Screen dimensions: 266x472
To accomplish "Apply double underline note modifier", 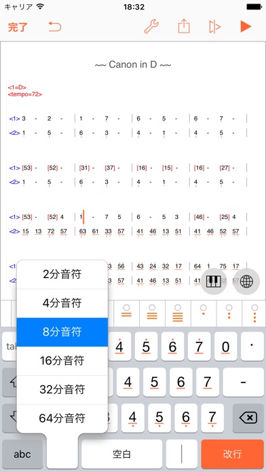I will pos(126,313).
